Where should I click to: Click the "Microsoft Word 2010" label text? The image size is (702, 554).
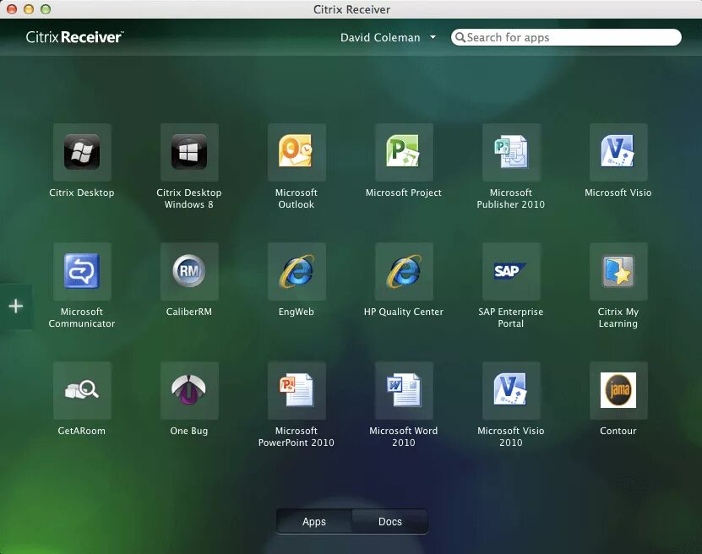(404, 437)
